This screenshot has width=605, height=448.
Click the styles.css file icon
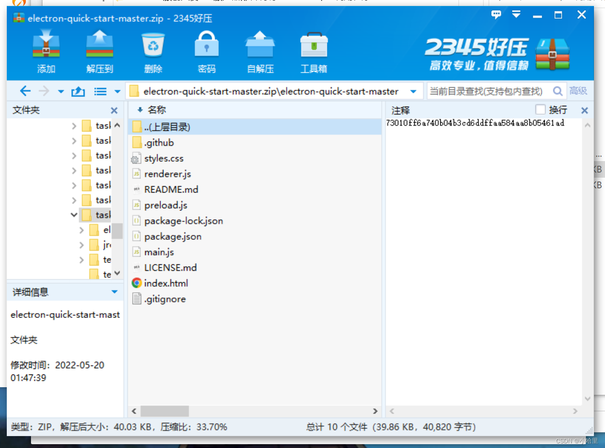coord(136,158)
